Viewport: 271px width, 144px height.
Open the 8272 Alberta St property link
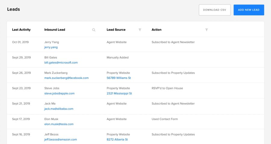[x=117, y=139]
